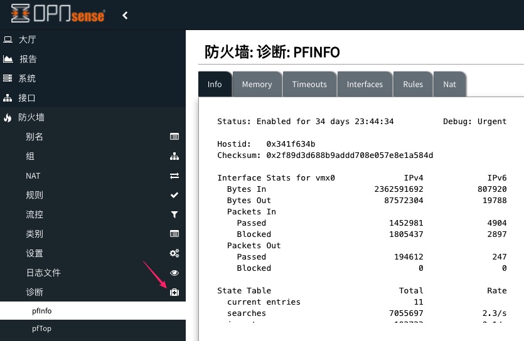Click the 防火墙 flame icon
This screenshot has height=341, width=524.
click(x=8, y=117)
